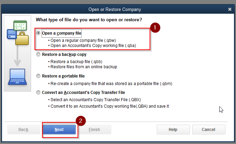
Task: Open Help for this dialog
Action: (173, 130)
